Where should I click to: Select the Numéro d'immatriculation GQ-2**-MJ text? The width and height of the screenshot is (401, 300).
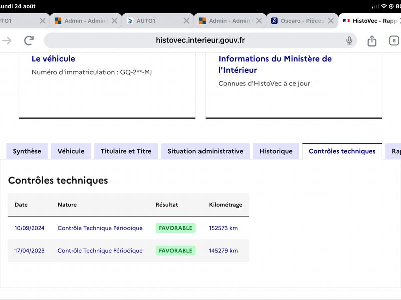click(92, 72)
